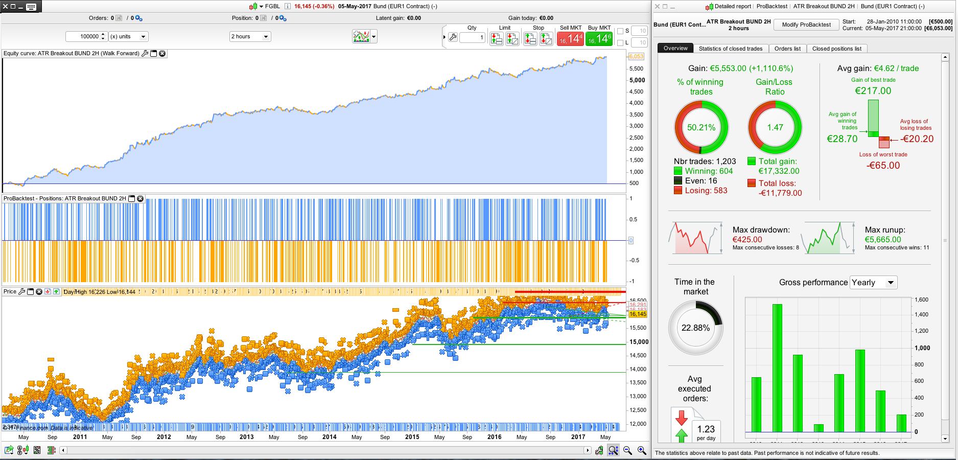Click the green Buy MKT button

pos(599,39)
